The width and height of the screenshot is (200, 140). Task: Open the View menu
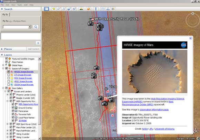pos(13,5)
